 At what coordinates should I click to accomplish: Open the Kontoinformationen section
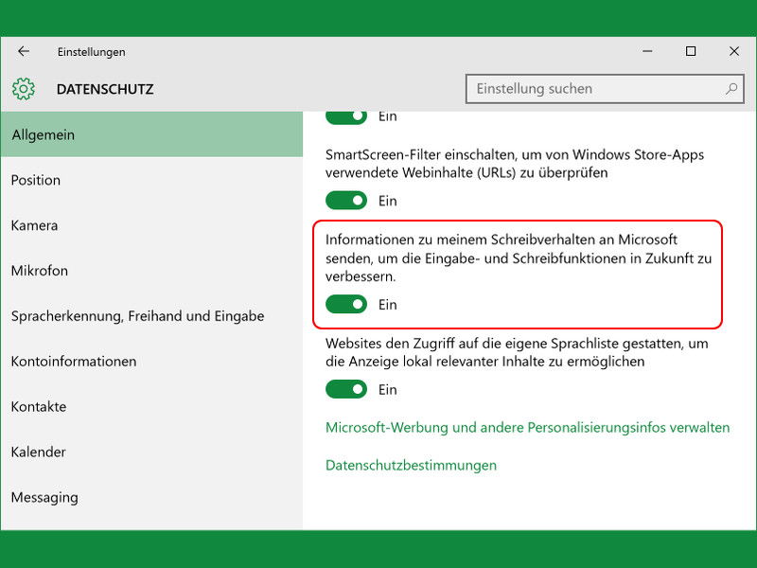[x=151, y=362]
